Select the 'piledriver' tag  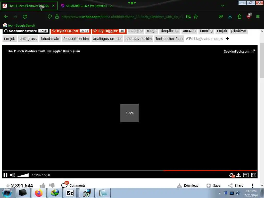click(x=238, y=31)
